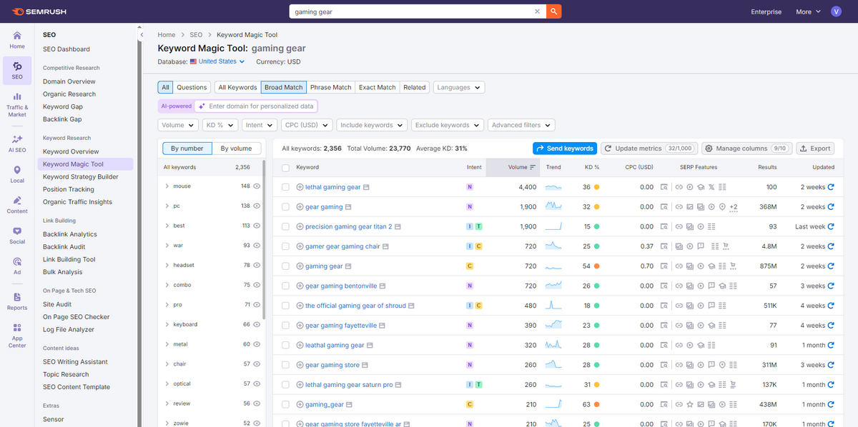858x427 pixels.
Task: Toggle eye icon for mouse group
Action: point(257,186)
